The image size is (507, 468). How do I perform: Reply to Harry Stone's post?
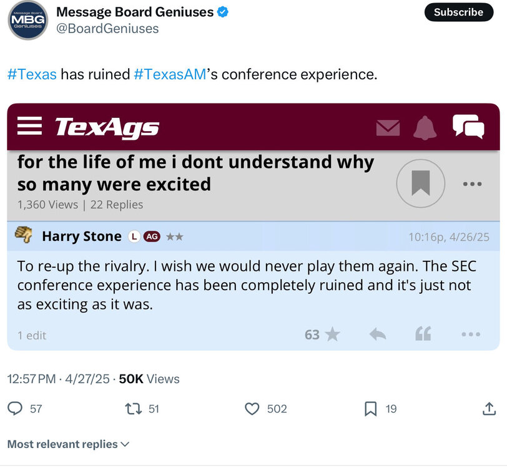point(377,335)
